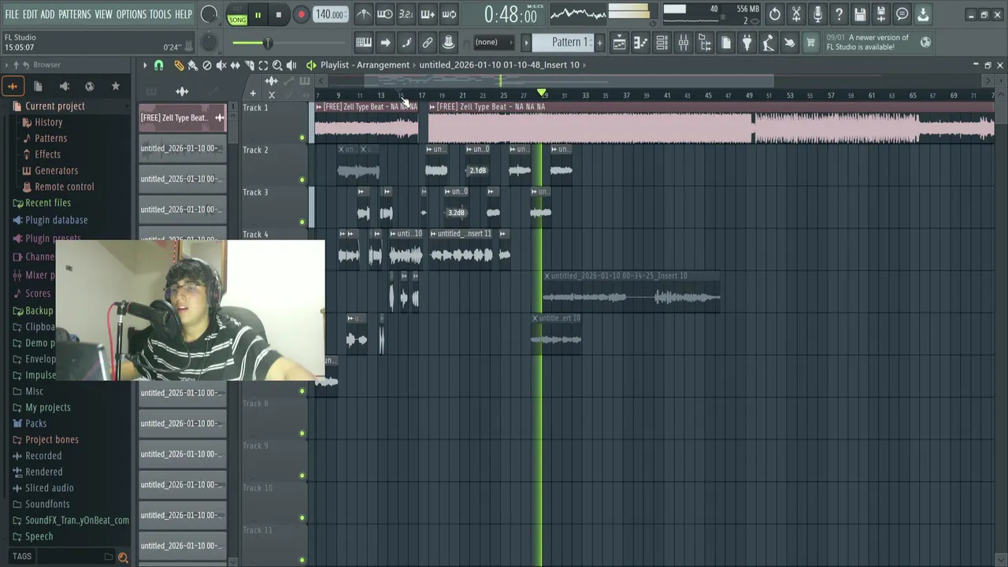Toggle overdub blend recording icon
Viewport: 1008px width, 567px height.
pyautogui.click(x=428, y=14)
